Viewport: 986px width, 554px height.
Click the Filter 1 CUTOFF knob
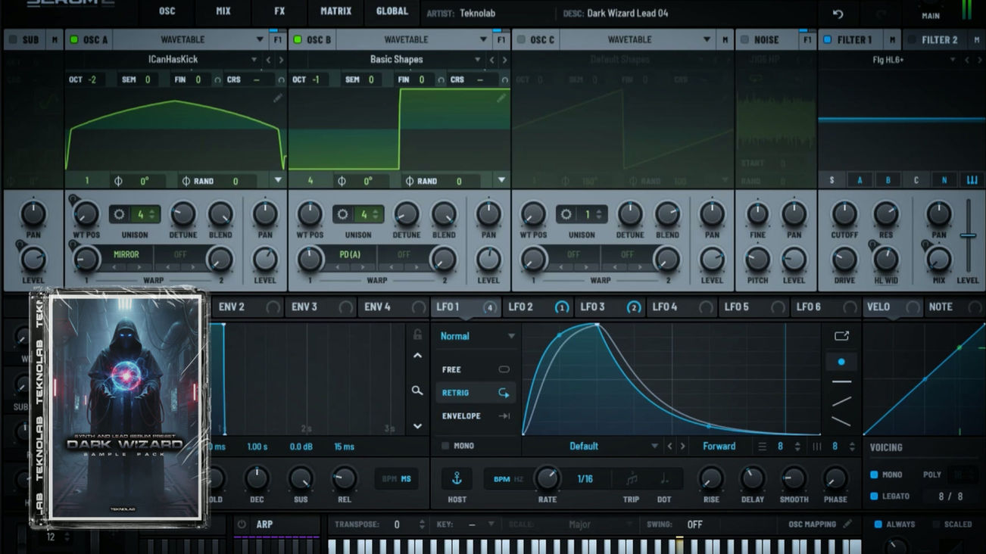pos(844,215)
